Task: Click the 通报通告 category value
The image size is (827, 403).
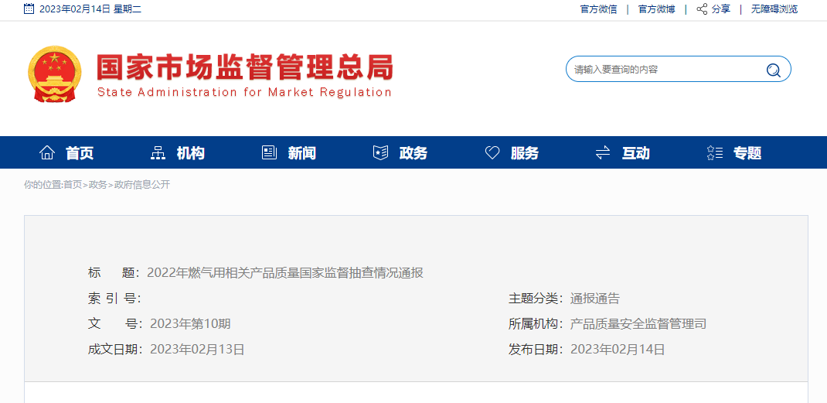Action: pyautogui.click(x=595, y=299)
